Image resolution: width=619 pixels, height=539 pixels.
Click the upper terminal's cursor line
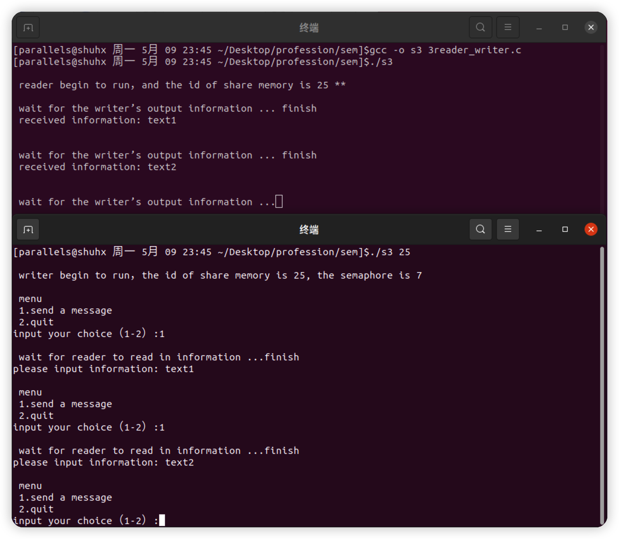(150, 202)
